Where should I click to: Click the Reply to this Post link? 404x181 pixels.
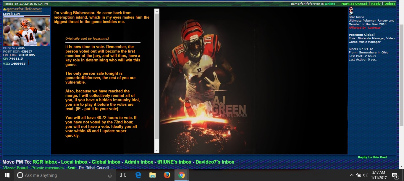372,157
